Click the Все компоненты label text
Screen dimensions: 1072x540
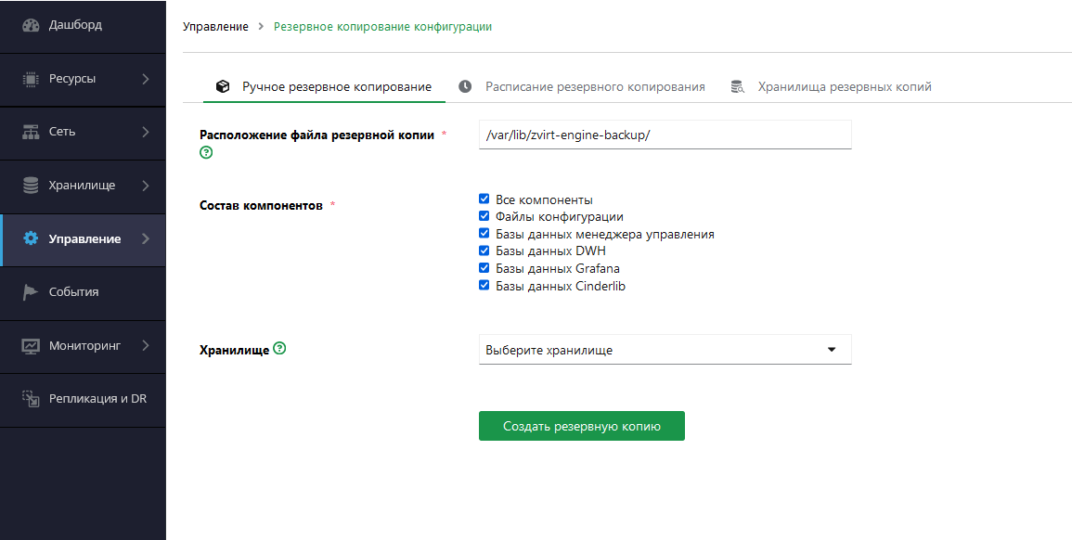pyautogui.click(x=544, y=200)
